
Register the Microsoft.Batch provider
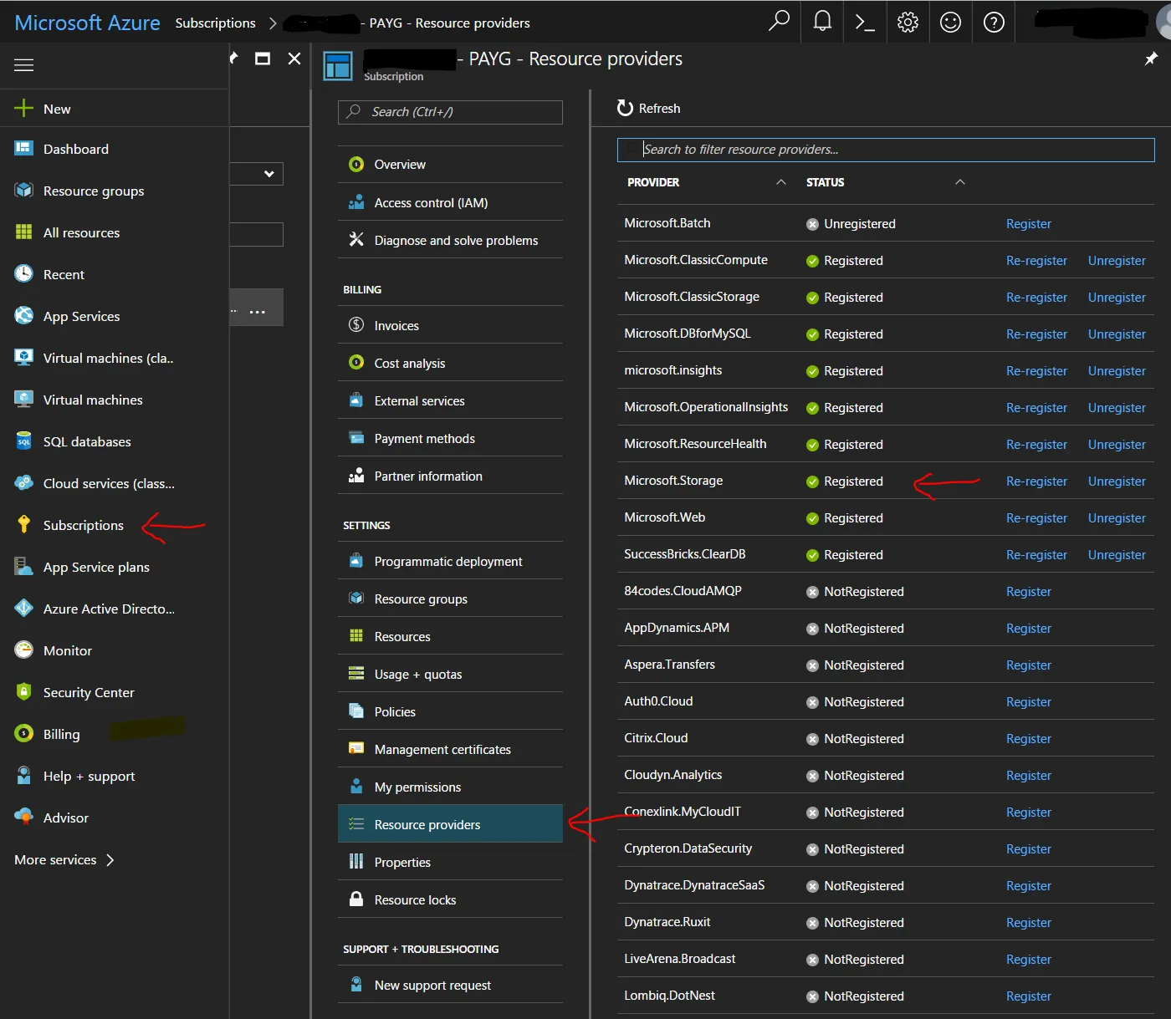click(x=1028, y=224)
